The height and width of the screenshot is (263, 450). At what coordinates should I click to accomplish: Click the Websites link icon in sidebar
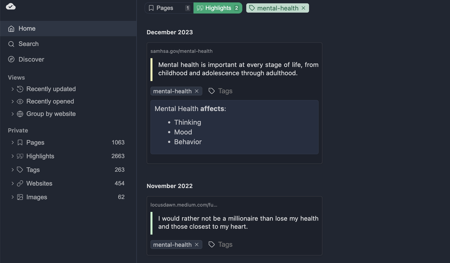[x=20, y=183]
